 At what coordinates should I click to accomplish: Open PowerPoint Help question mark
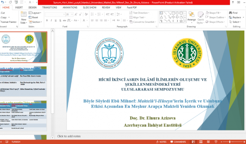click(233, 2)
